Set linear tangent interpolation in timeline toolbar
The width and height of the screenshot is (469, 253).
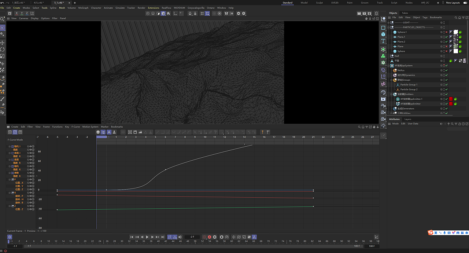pyautogui.click(x=157, y=132)
